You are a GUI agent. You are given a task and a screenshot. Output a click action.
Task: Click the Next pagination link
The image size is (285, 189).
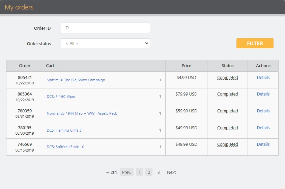click(171, 172)
